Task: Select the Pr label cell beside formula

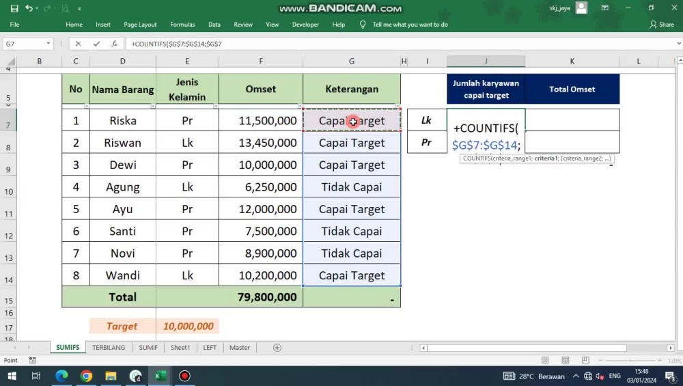Action: coord(427,143)
